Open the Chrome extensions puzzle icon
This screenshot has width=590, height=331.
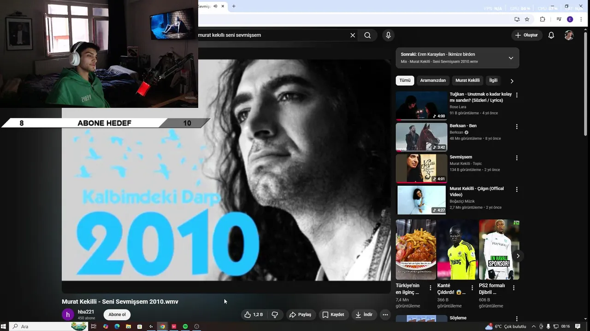tap(543, 19)
